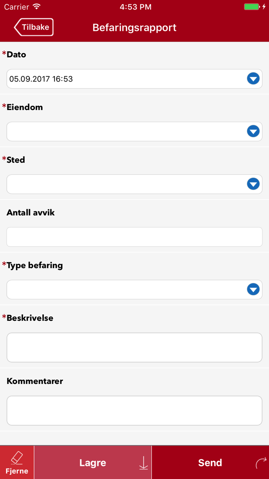The width and height of the screenshot is (269, 479).
Task: Tap the eraser icon above Fjerne
Action: (x=17, y=458)
